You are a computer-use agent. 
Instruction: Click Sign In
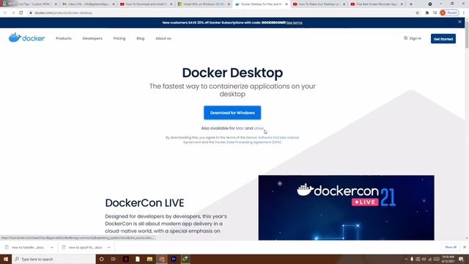pyautogui.click(x=416, y=39)
